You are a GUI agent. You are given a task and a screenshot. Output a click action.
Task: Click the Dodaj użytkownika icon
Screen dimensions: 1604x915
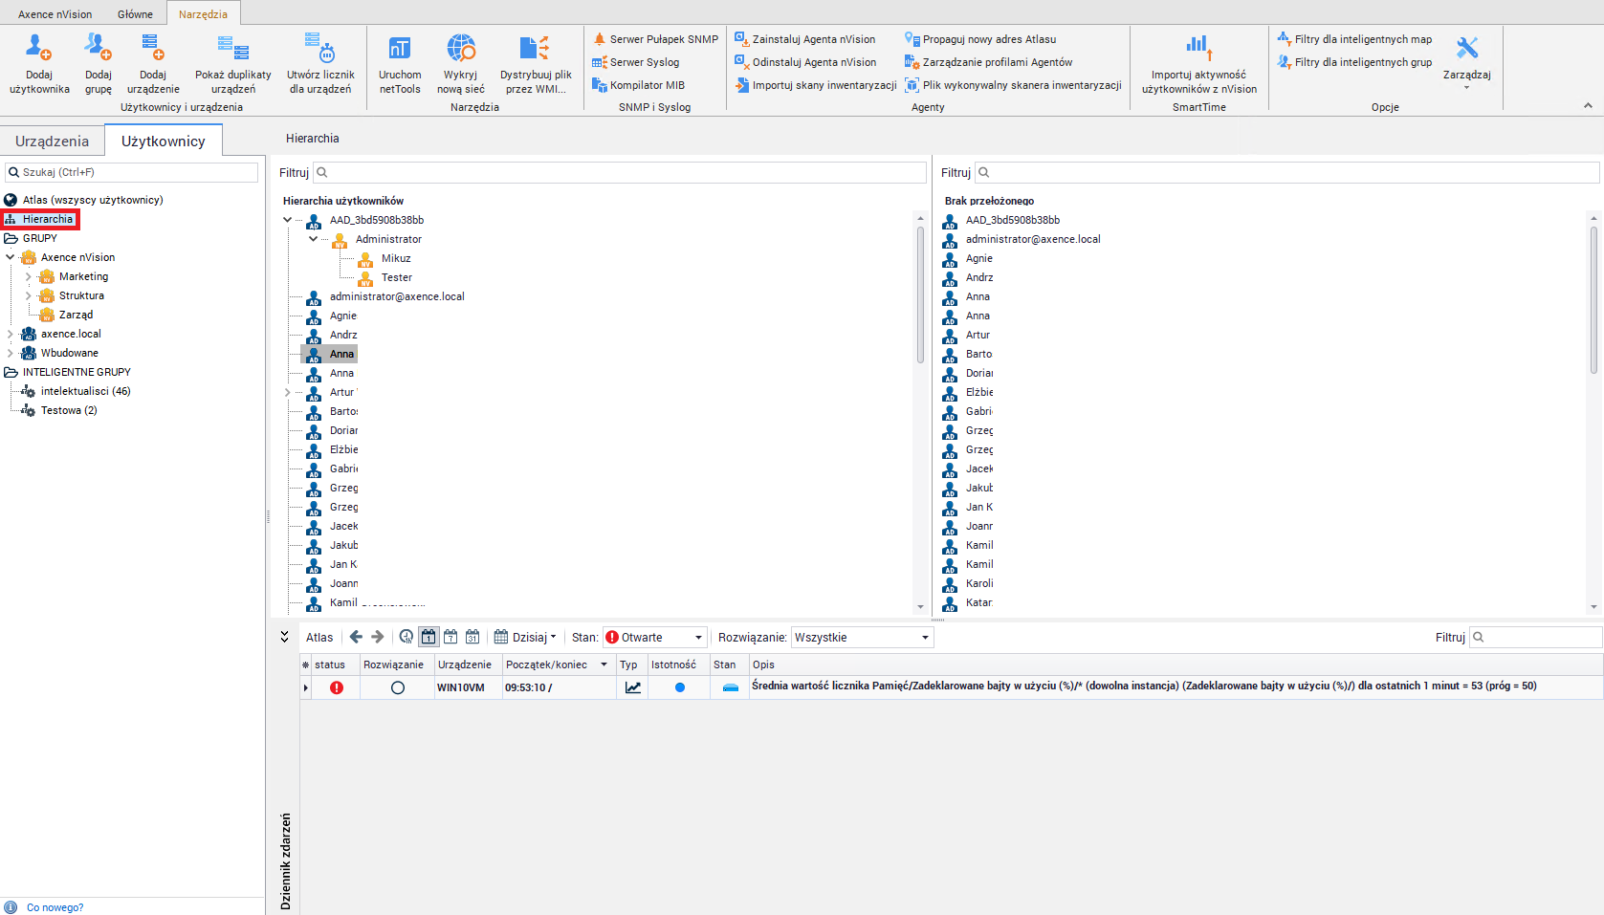coord(39,48)
